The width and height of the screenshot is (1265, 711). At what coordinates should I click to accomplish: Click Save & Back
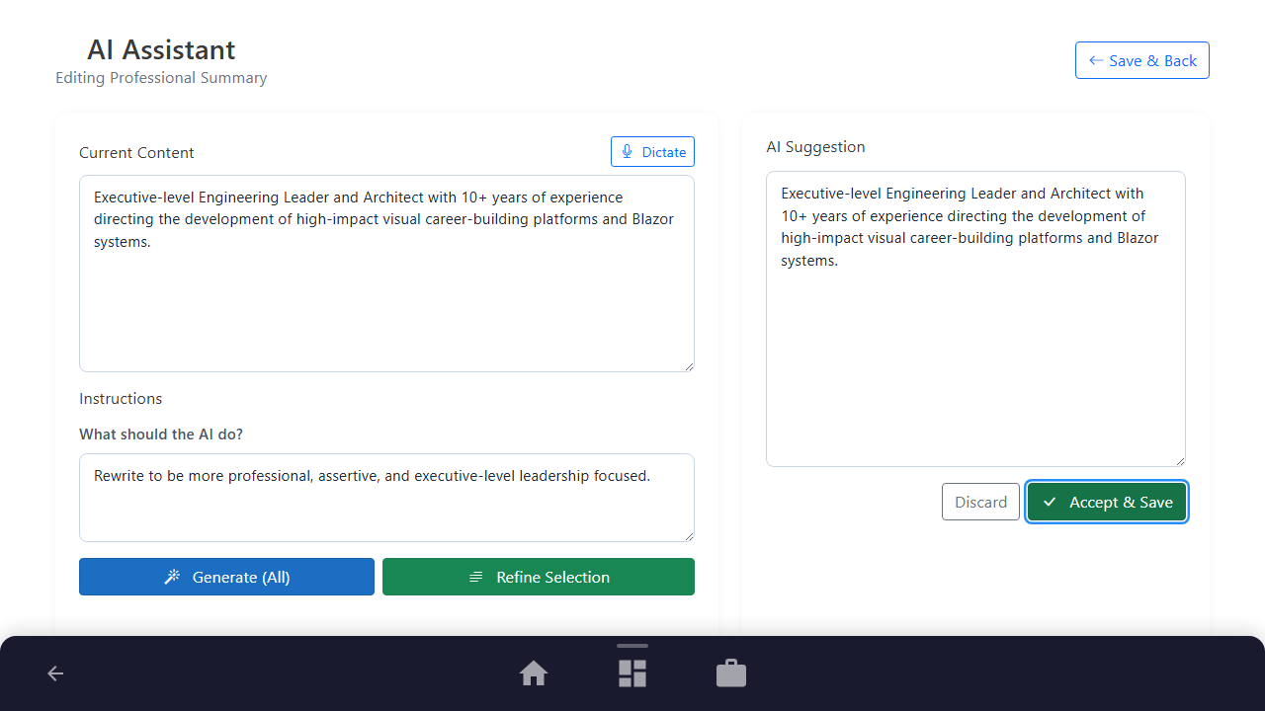click(x=1142, y=60)
